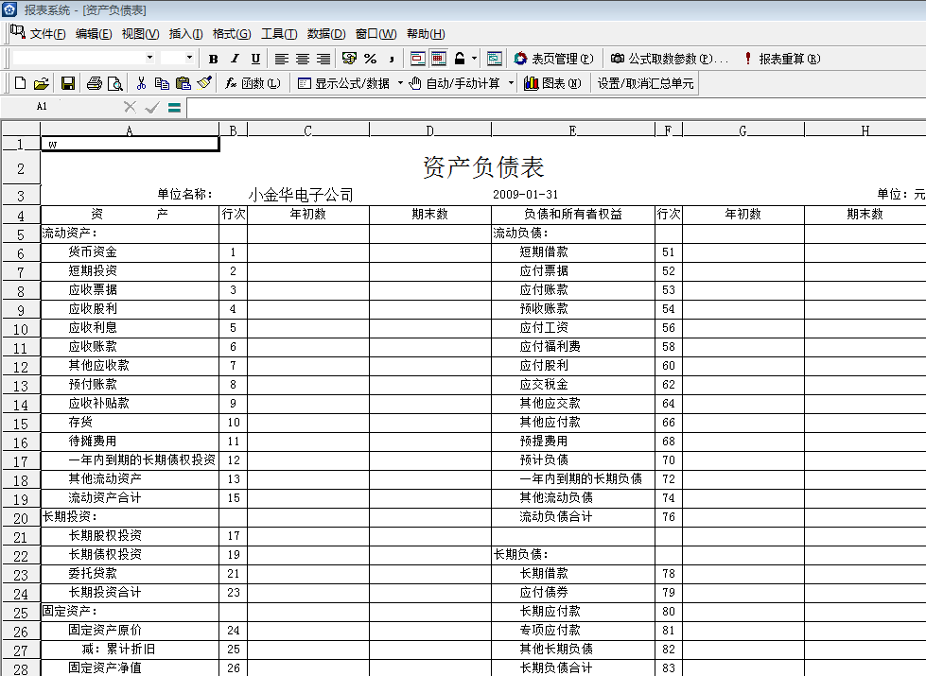Select row 6 cell 货币资金
Screen dimensions: 926x676
pos(129,252)
